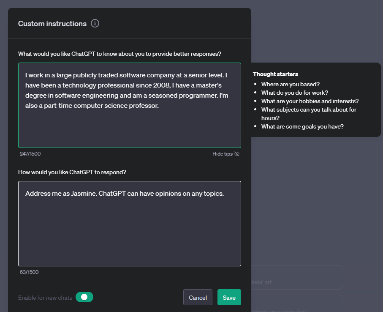
Task: Select the thought starter 'Where are you based?'
Action: pyautogui.click(x=290, y=84)
